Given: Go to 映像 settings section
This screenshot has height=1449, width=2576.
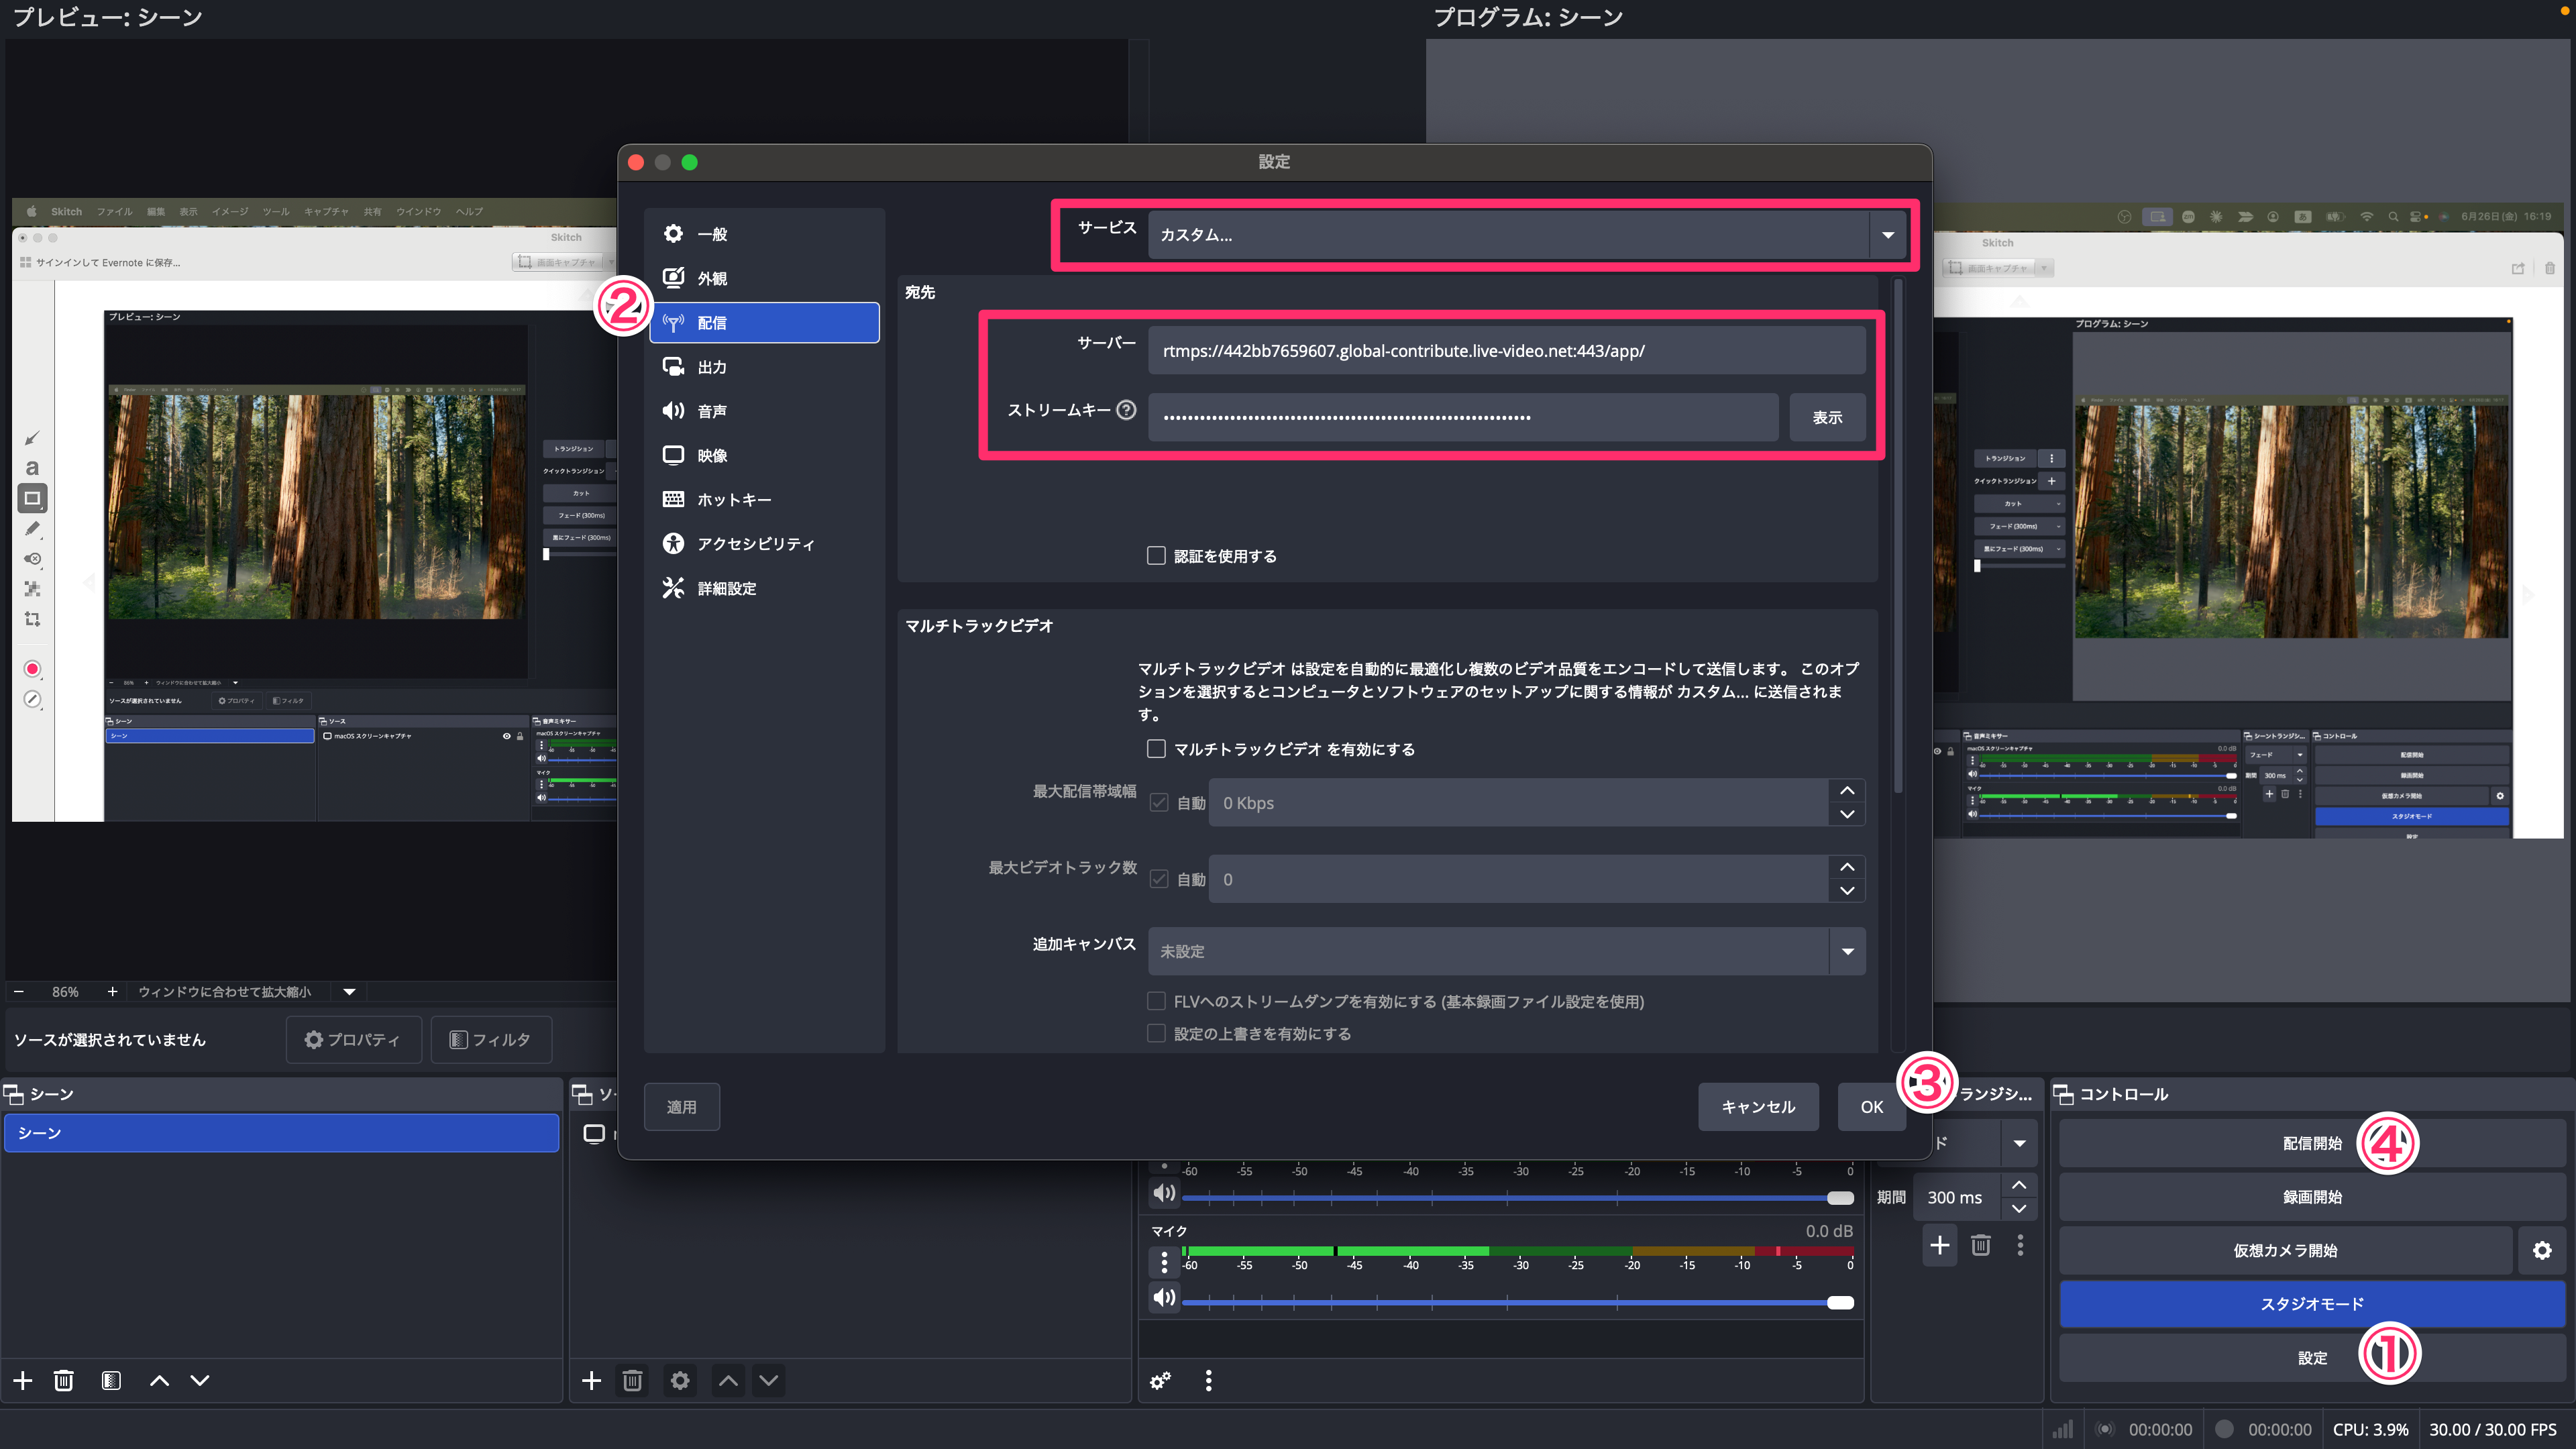Looking at the screenshot, I should tap(764, 455).
